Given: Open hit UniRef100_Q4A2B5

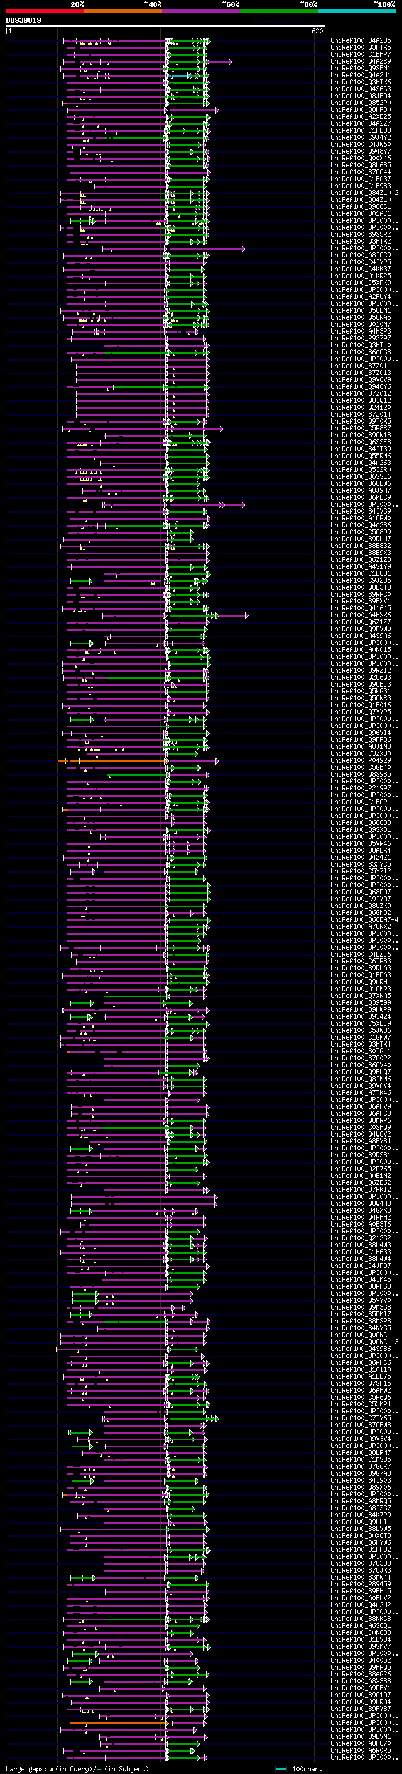Looking at the screenshot, I should coord(361,41).
